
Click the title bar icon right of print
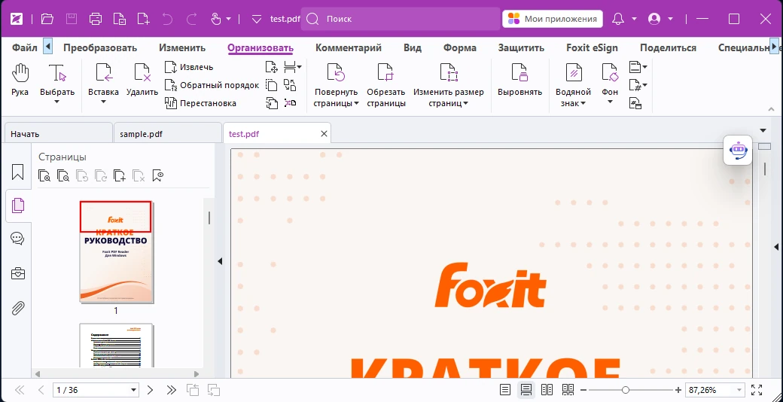[120, 19]
